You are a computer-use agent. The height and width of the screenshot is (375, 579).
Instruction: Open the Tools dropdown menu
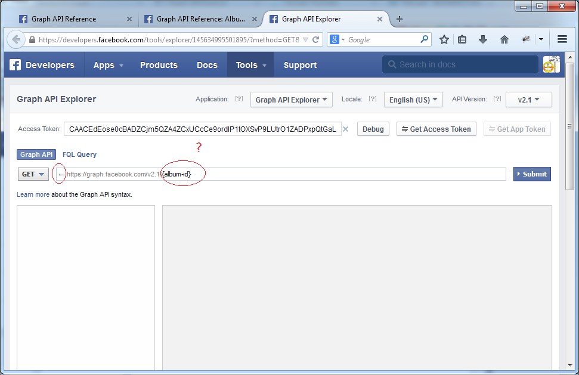point(250,65)
